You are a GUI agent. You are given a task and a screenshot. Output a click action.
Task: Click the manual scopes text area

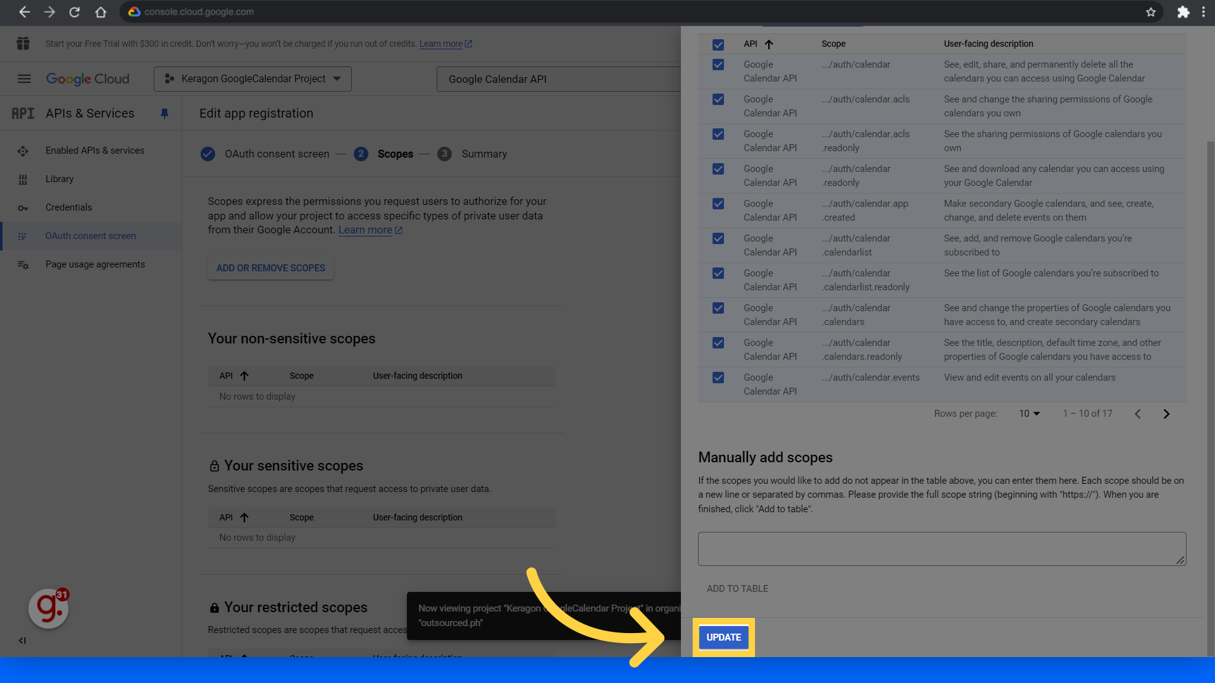pos(942,549)
